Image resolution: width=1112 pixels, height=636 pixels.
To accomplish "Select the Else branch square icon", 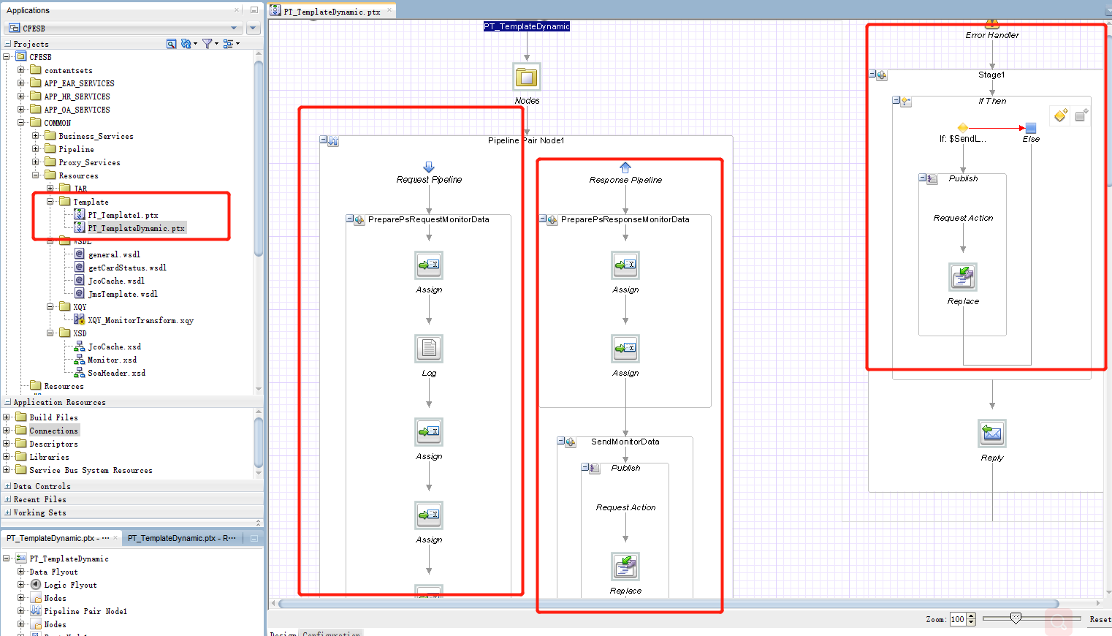I will [1031, 128].
